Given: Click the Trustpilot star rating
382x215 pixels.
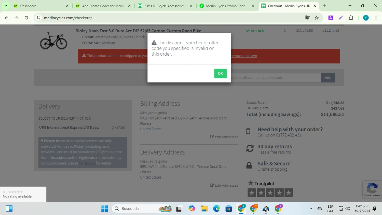Looking at the screenshot, I should [x=270, y=193].
